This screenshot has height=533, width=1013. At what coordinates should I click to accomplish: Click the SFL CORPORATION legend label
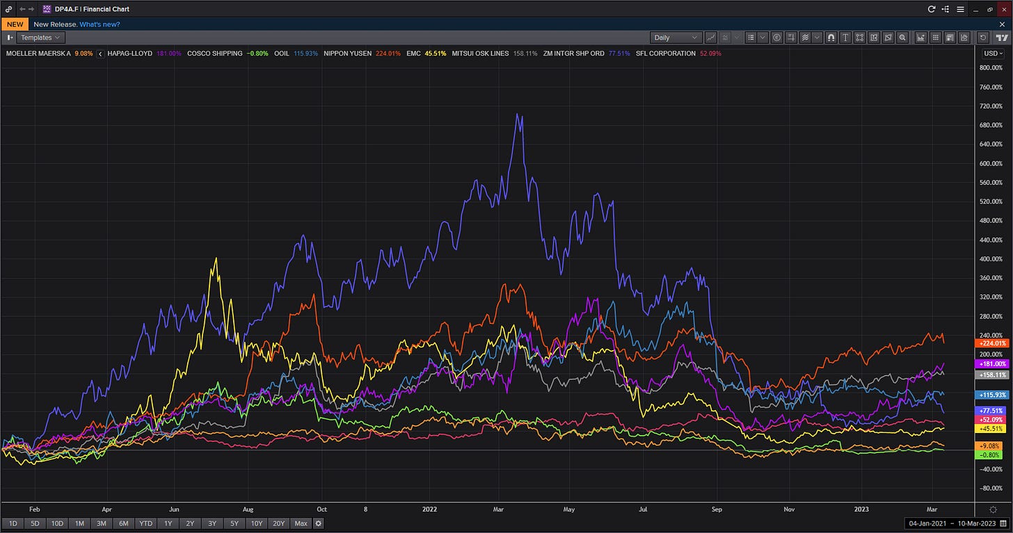pyautogui.click(x=666, y=54)
